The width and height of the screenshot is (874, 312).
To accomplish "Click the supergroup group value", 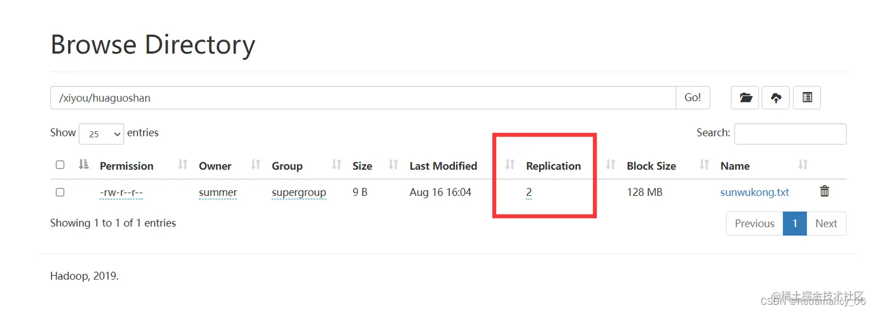I will [299, 192].
